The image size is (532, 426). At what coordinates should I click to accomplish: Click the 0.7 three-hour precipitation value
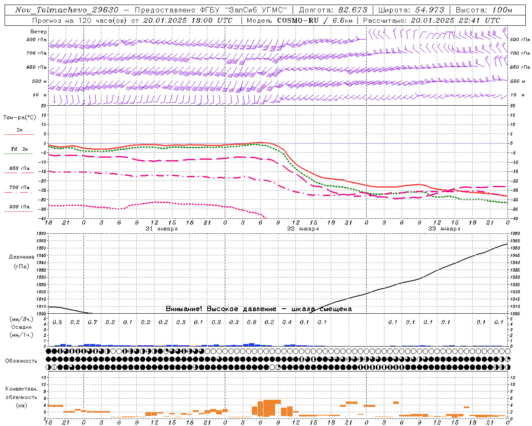click(93, 322)
